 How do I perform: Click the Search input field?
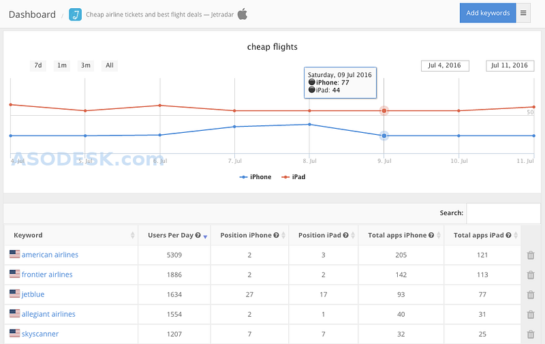[503, 213]
